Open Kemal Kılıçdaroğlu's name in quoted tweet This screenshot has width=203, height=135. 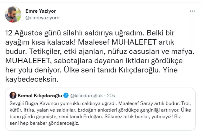[x=40, y=95]
